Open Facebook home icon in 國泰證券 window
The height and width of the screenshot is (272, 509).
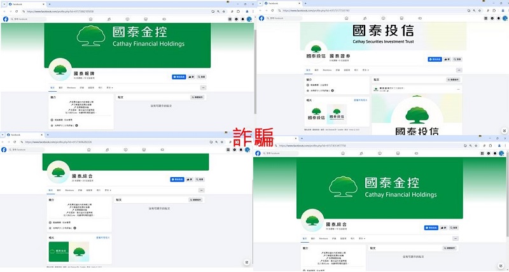coord(346,18)
